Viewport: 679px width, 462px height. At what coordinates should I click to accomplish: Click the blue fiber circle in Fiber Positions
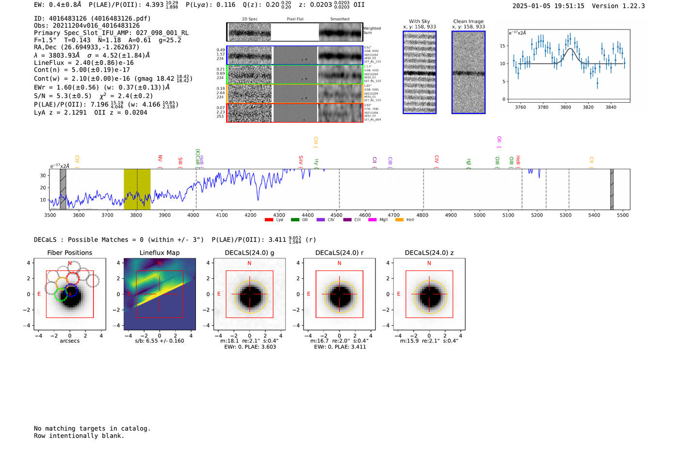click(x=71, y=291)
